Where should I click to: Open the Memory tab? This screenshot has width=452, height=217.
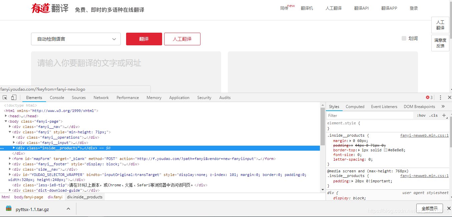click(x=154, y=98)
